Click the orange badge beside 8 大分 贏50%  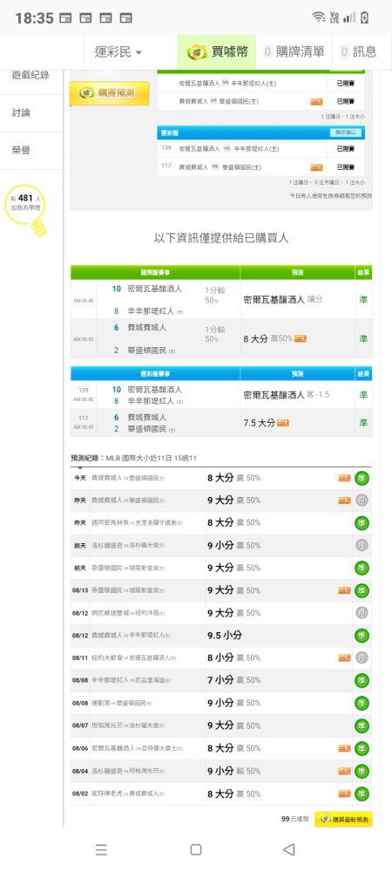[x=301, y=338]
